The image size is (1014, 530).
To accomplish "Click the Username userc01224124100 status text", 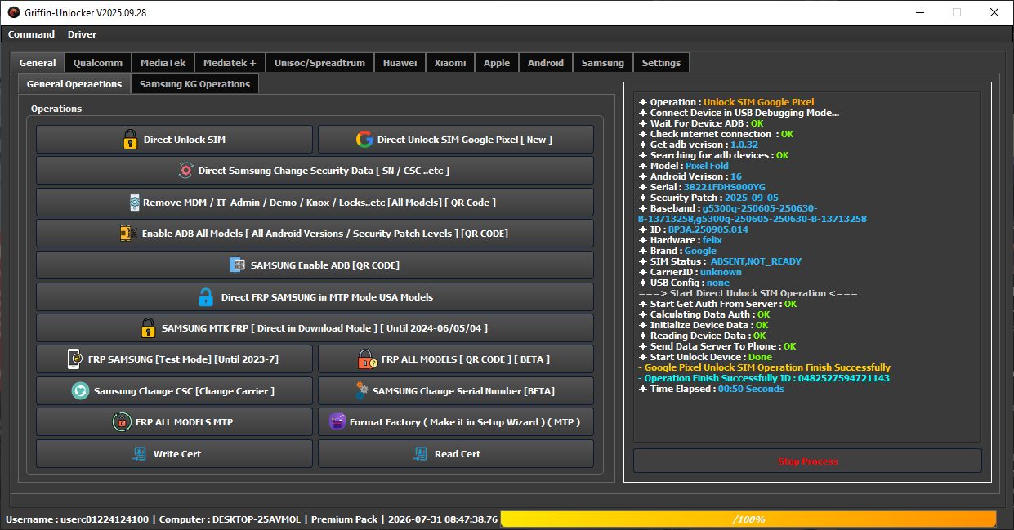I will (78, 519).
